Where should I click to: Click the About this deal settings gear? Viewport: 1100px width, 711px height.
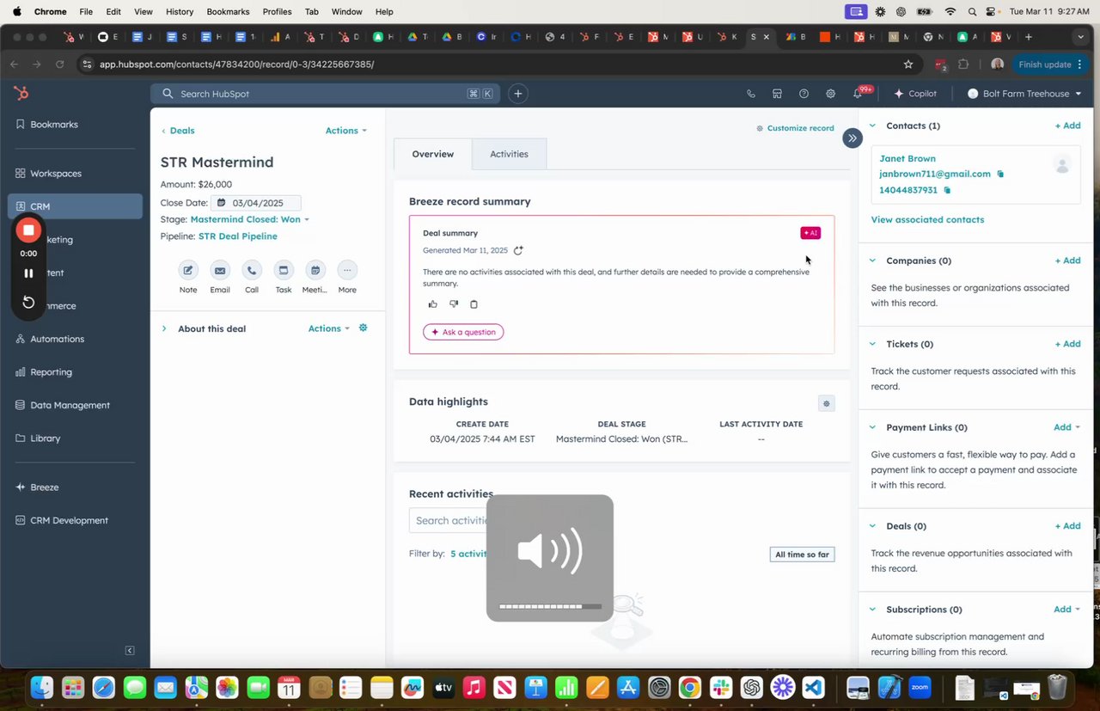(363, 328)
